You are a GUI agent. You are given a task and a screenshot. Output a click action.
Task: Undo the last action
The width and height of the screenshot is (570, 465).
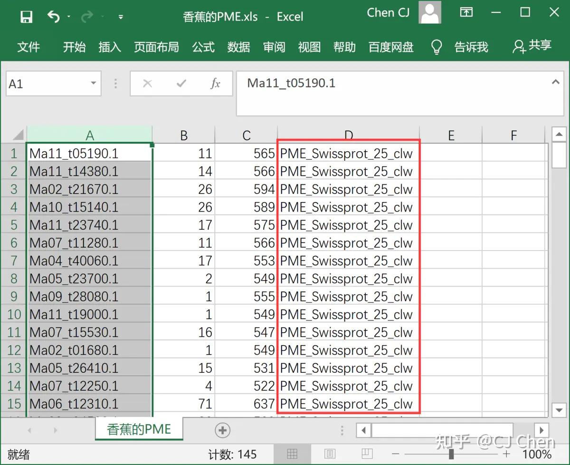coord(53,16)
